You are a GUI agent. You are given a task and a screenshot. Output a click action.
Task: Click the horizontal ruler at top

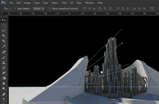click(x=83, y=14)
